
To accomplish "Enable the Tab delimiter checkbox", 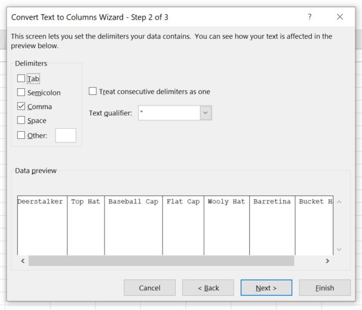I will (22, 79).
